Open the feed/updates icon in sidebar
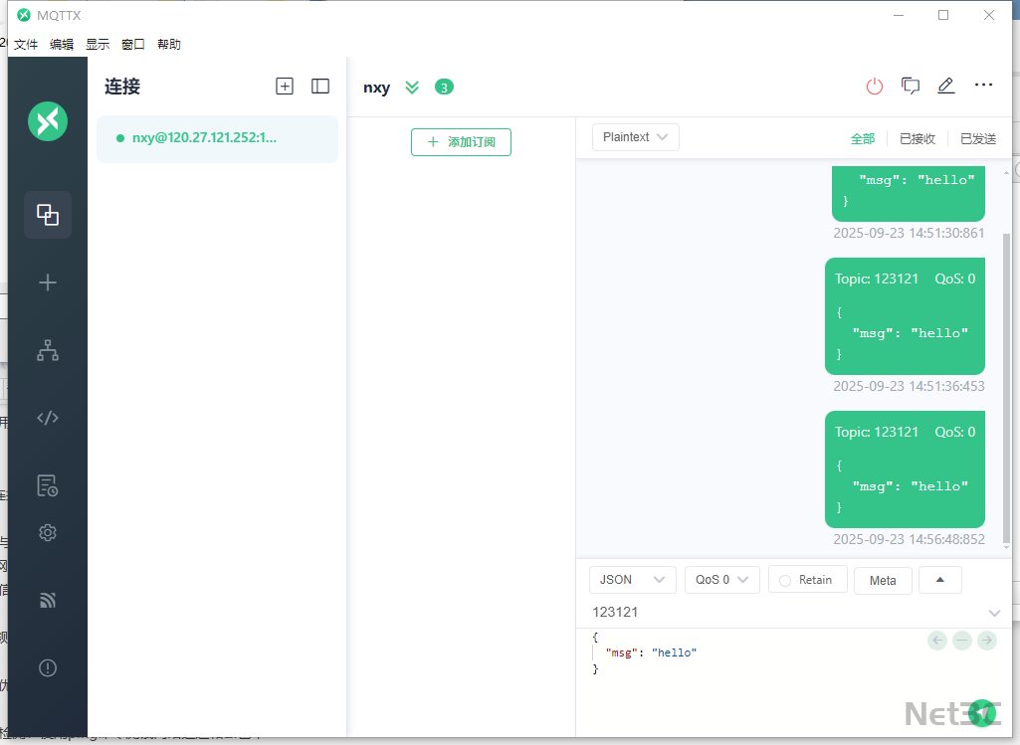The width and height of the screenshot is (1020, 745). click(x=48, y=600)
